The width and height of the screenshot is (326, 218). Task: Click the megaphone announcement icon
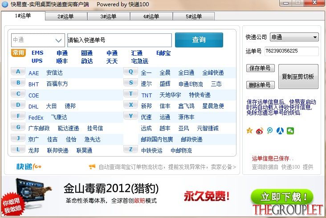point(92,166)
